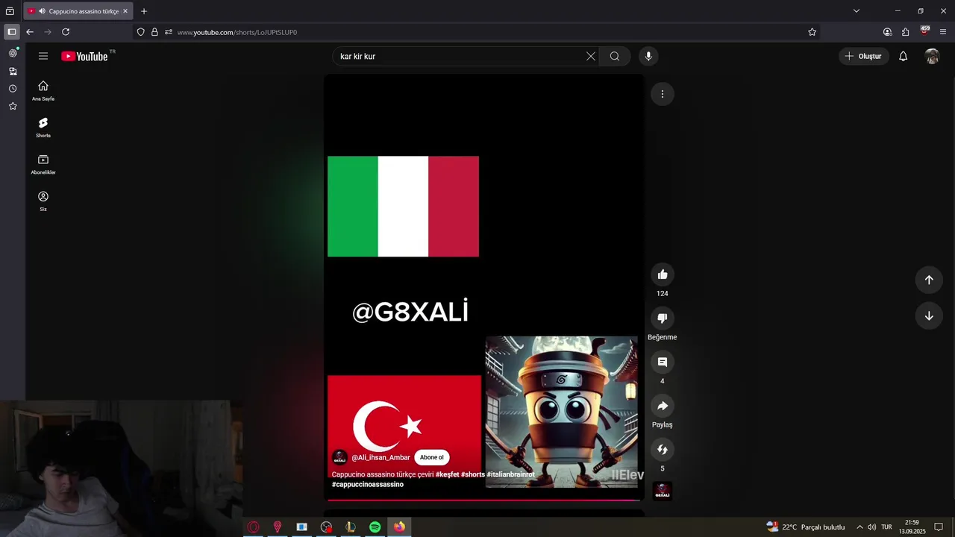
Task: Bookmark this page with the star
Action: click(x=812, y=32)
